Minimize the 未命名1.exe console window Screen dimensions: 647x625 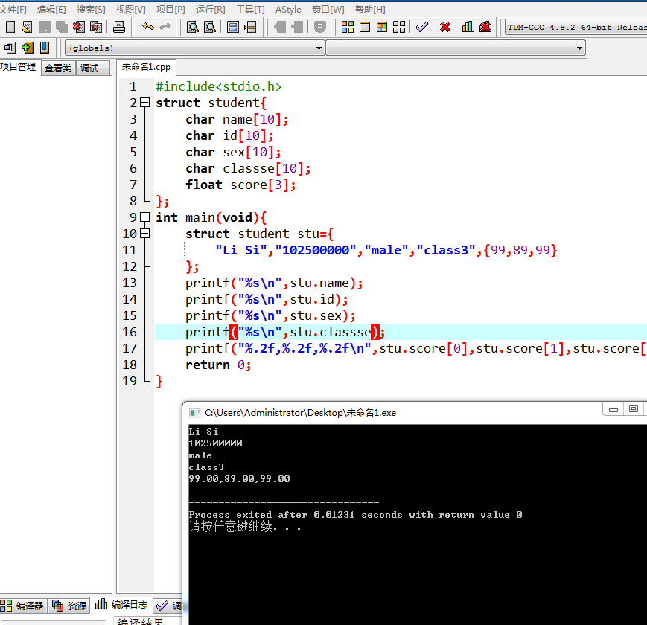[x=613, y=409]
